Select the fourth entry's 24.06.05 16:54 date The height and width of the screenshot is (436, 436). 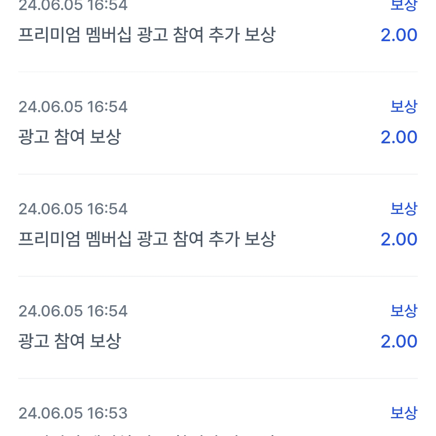point(73,310)
